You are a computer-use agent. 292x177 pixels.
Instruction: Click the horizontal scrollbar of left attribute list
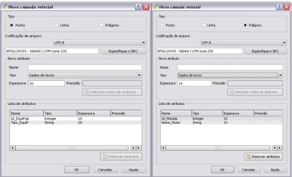[72, 148]
